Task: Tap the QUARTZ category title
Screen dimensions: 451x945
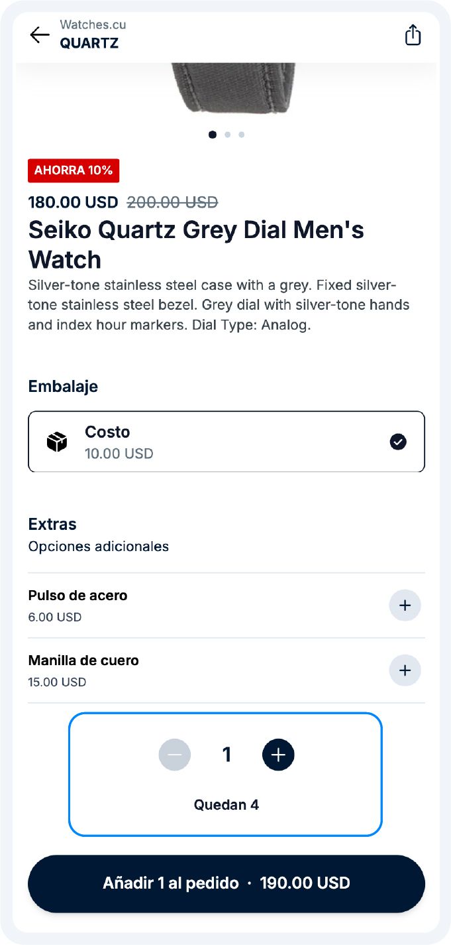Action: (x=89, y=44)
